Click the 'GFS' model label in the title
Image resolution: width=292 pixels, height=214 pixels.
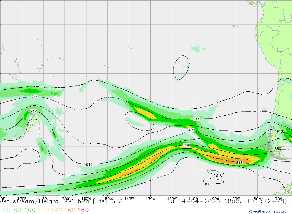[117, 201]
